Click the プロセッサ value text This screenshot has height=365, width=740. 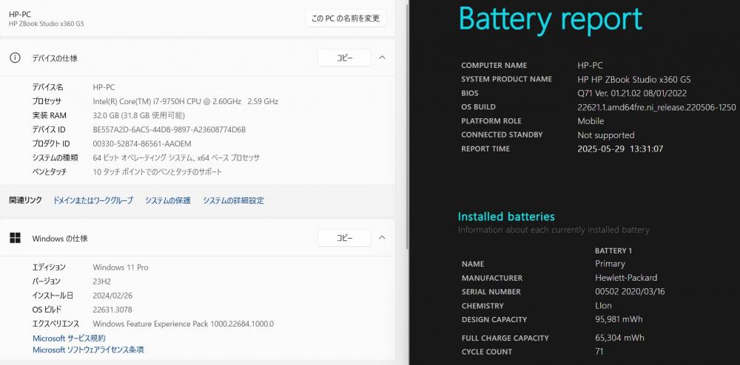point(186,101)
